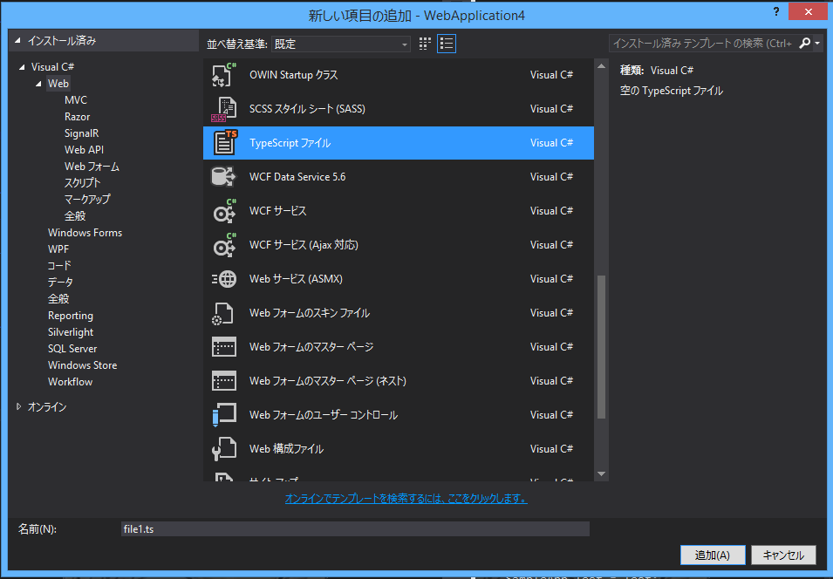Select the コード category
833x579 pixels.
(x=59, y=266)
